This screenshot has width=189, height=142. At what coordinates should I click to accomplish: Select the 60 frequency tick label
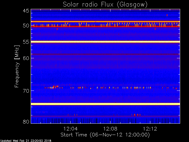click(x=26, y=58)
